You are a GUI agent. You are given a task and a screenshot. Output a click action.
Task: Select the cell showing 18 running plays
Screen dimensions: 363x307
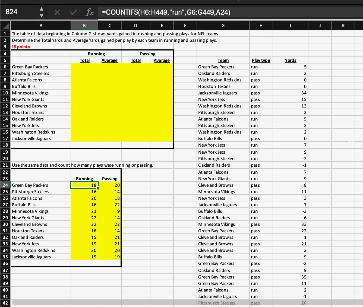tap(84, 185)
